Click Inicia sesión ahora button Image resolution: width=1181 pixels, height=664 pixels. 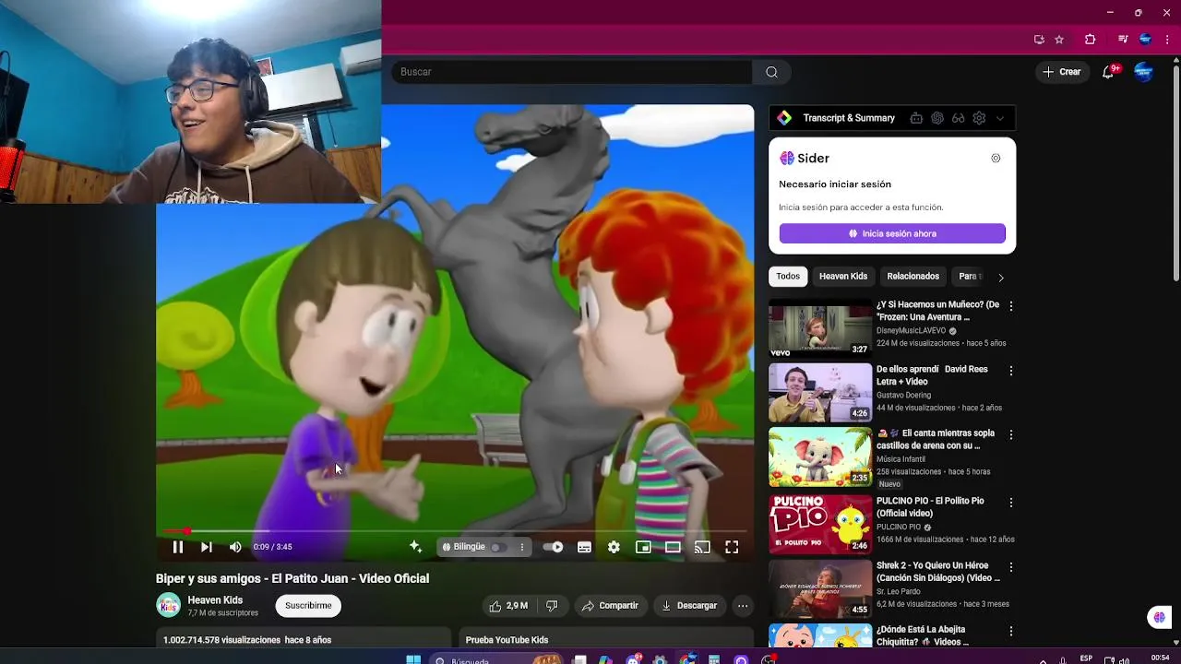[892, 233]
